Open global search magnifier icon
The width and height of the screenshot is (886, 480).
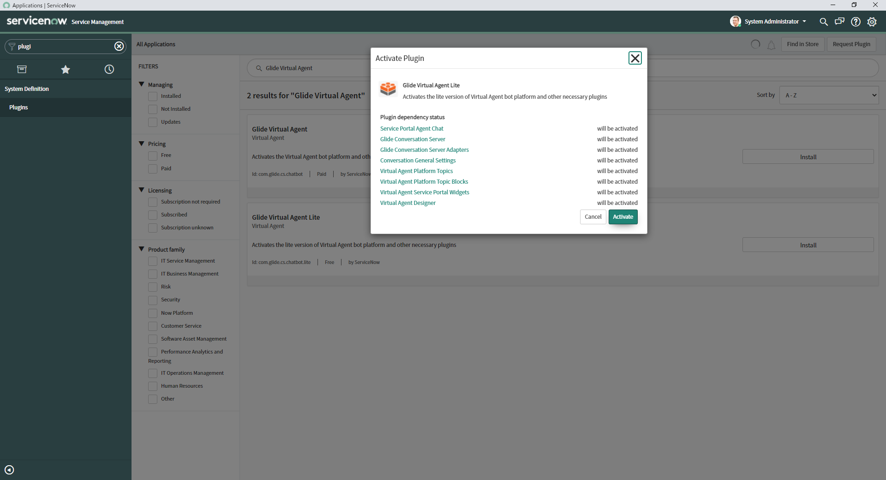pyautogui.click(x=824, y=22)
